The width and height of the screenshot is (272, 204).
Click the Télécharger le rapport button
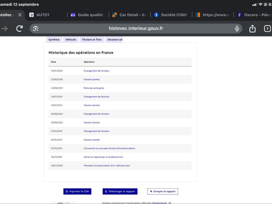coord(120,191)
